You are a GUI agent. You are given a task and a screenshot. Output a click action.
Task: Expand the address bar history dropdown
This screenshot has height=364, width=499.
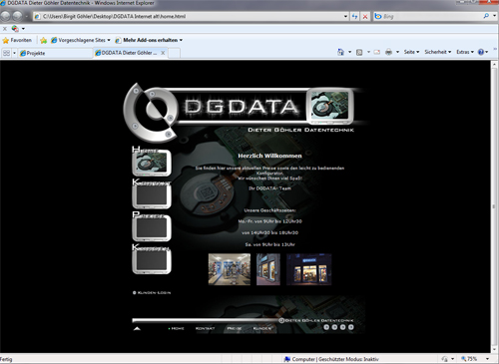(345, 16)
